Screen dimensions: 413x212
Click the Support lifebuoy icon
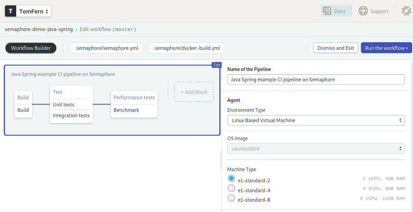363,11
